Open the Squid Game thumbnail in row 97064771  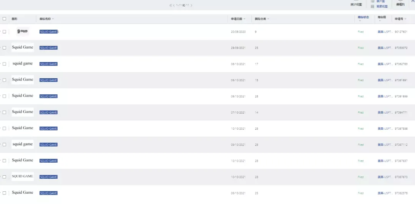(23, 112)
